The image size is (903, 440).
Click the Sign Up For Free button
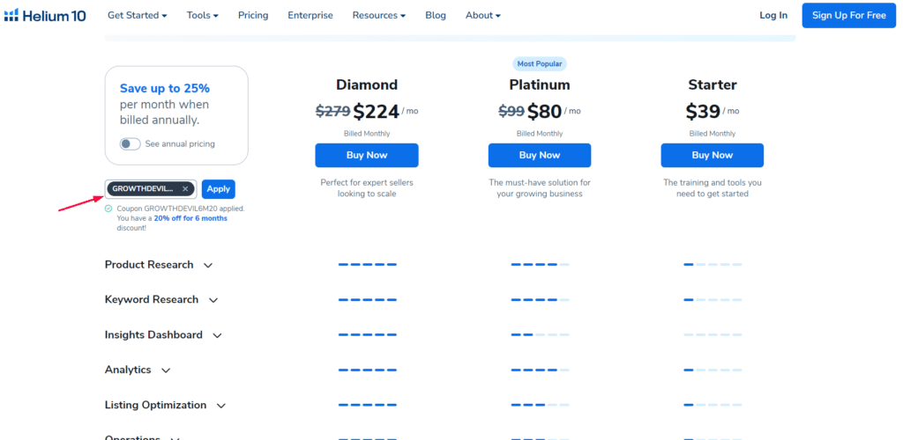pos(848,16)
